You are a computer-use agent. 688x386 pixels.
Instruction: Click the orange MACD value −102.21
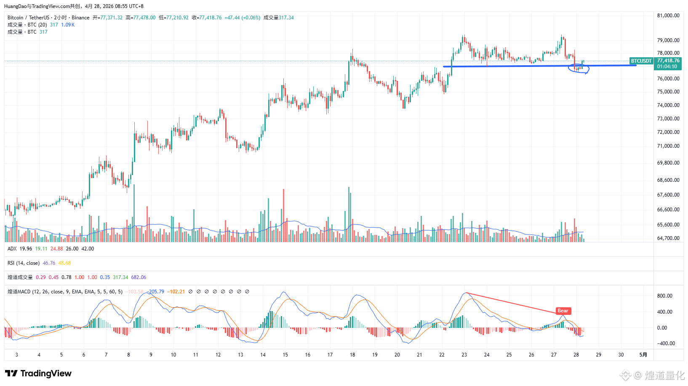click(x=176, y=292)
